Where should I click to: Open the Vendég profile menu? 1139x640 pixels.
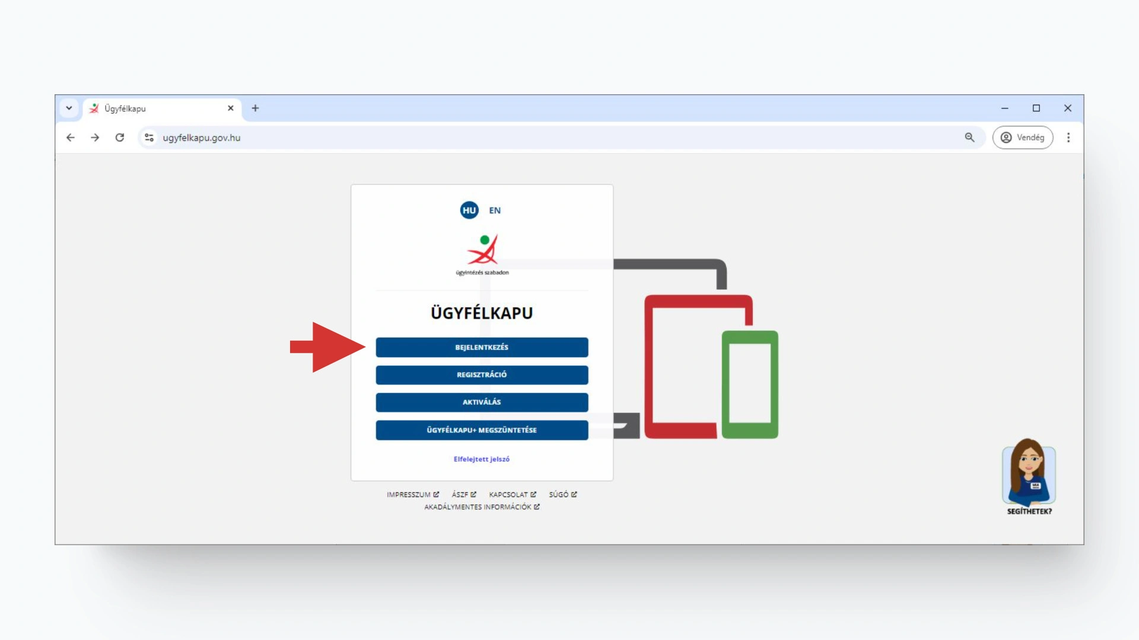[1022, 137]
